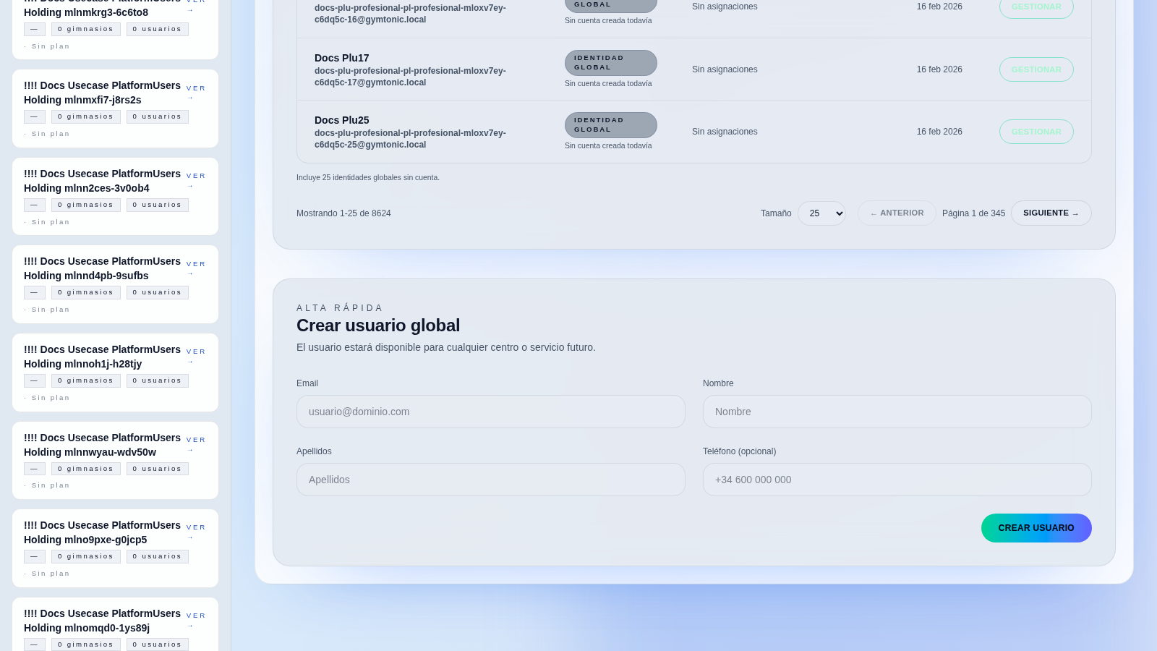The width and height of the screenshot is (1157, 651).
Task: Click the Email input field
Action: (x=490, y=412)
